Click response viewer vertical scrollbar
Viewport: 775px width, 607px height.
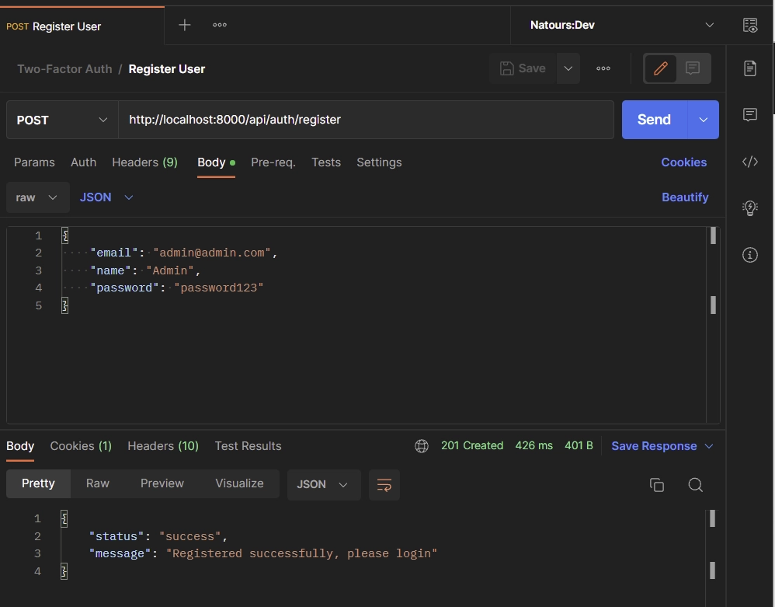click(712, 556)
